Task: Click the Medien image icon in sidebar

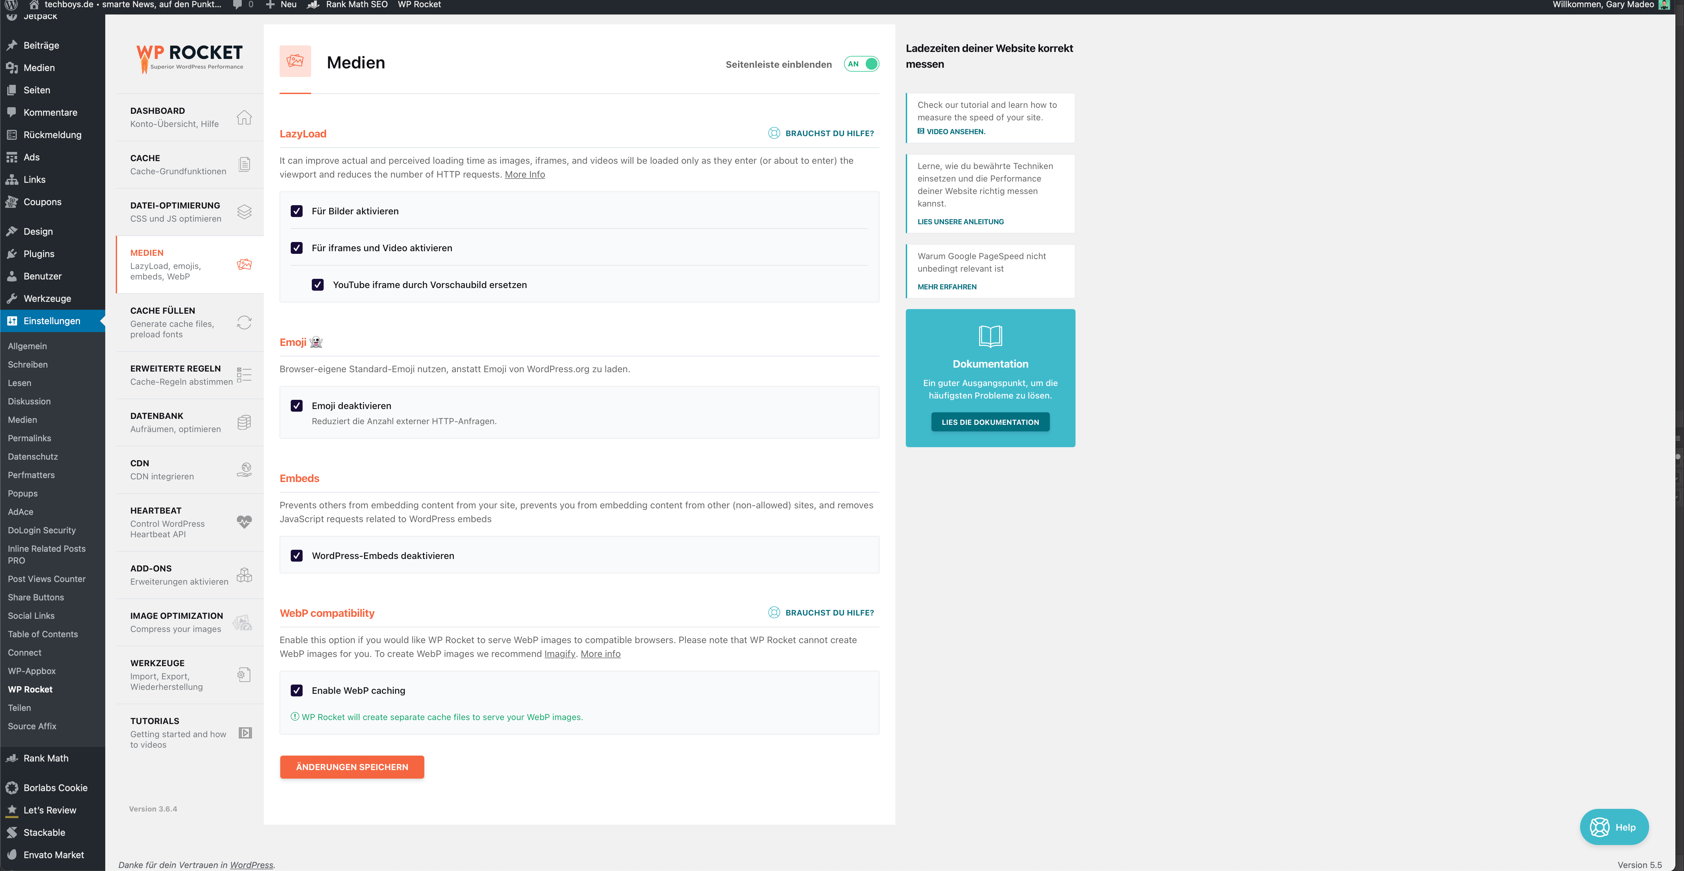Action: click(244, 265)
